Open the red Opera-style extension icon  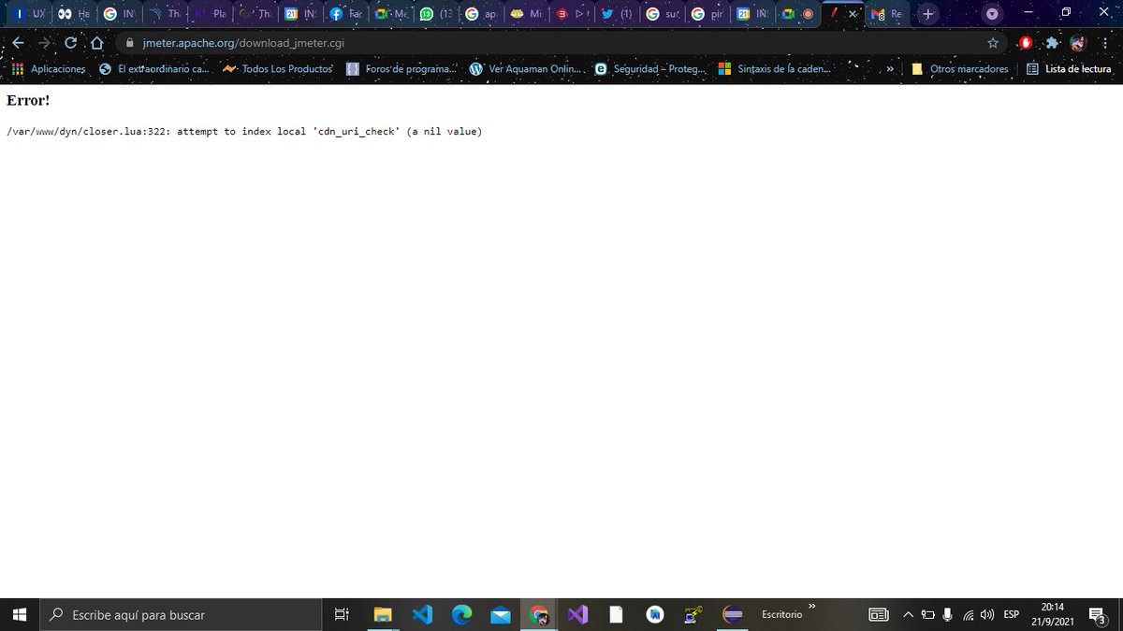[1026, 43]
